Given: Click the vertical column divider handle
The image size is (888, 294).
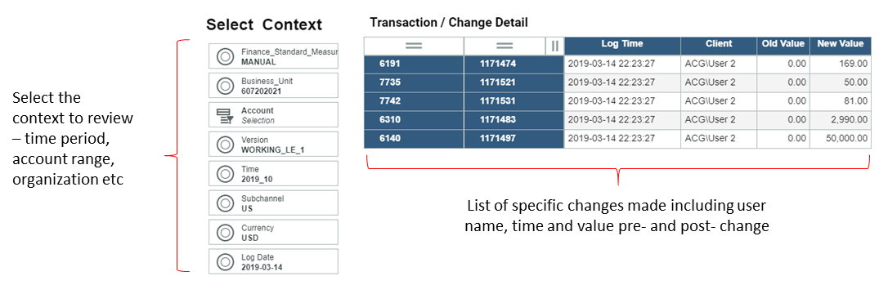Looking at the screenshot, I should tap(555, 45).
